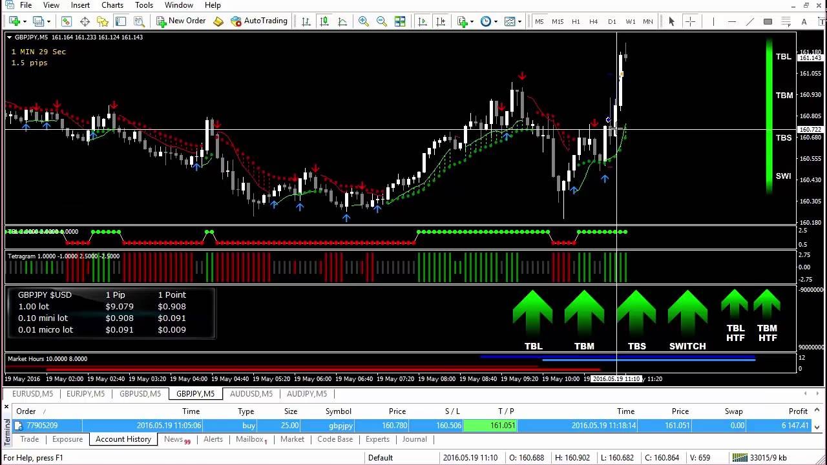Open the Insert menu
The height and width of the screenshot is (465, 827).
(80, 5)
